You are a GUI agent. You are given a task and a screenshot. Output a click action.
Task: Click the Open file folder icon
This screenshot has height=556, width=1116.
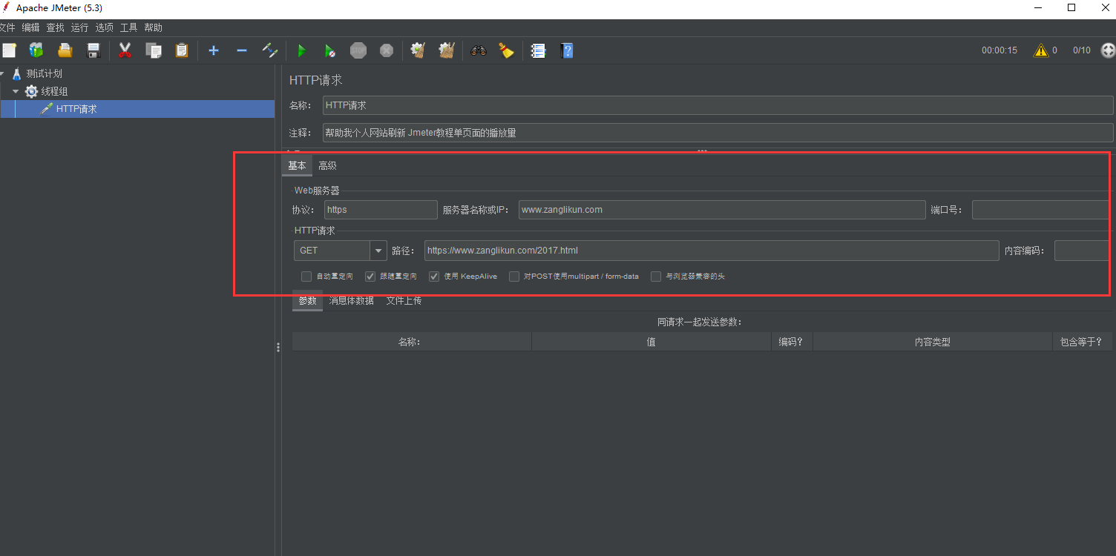(x=65, y=50)
